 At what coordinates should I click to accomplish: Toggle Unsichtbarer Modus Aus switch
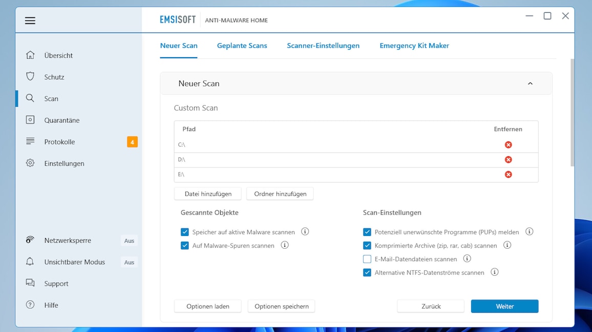[x=129, y=263]
